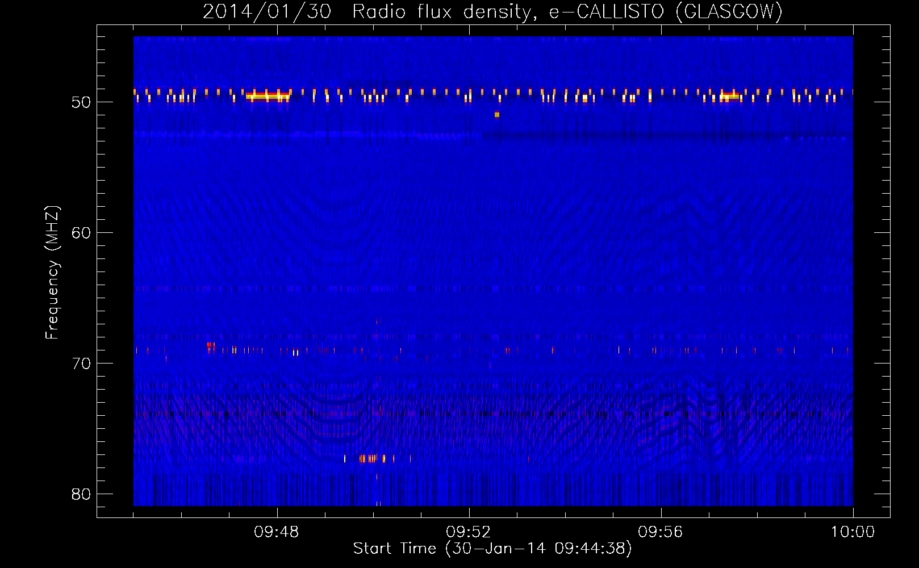Click the Frequency (MHZ) axis title
This screenshot has width=919, height=568.
click(x=52, y=273)
